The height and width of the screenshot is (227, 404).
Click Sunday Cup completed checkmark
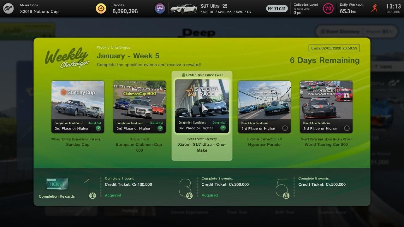(98, 128)
